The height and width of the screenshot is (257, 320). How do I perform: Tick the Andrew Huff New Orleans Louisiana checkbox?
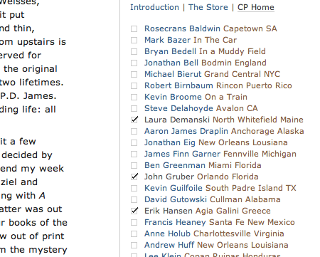(x=134, y=245)
